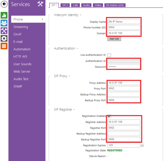The height and width of the screenshot is (161, 166).
Task: Open the 2N Indoor Units tab
Action: click(x=115, y=5)
